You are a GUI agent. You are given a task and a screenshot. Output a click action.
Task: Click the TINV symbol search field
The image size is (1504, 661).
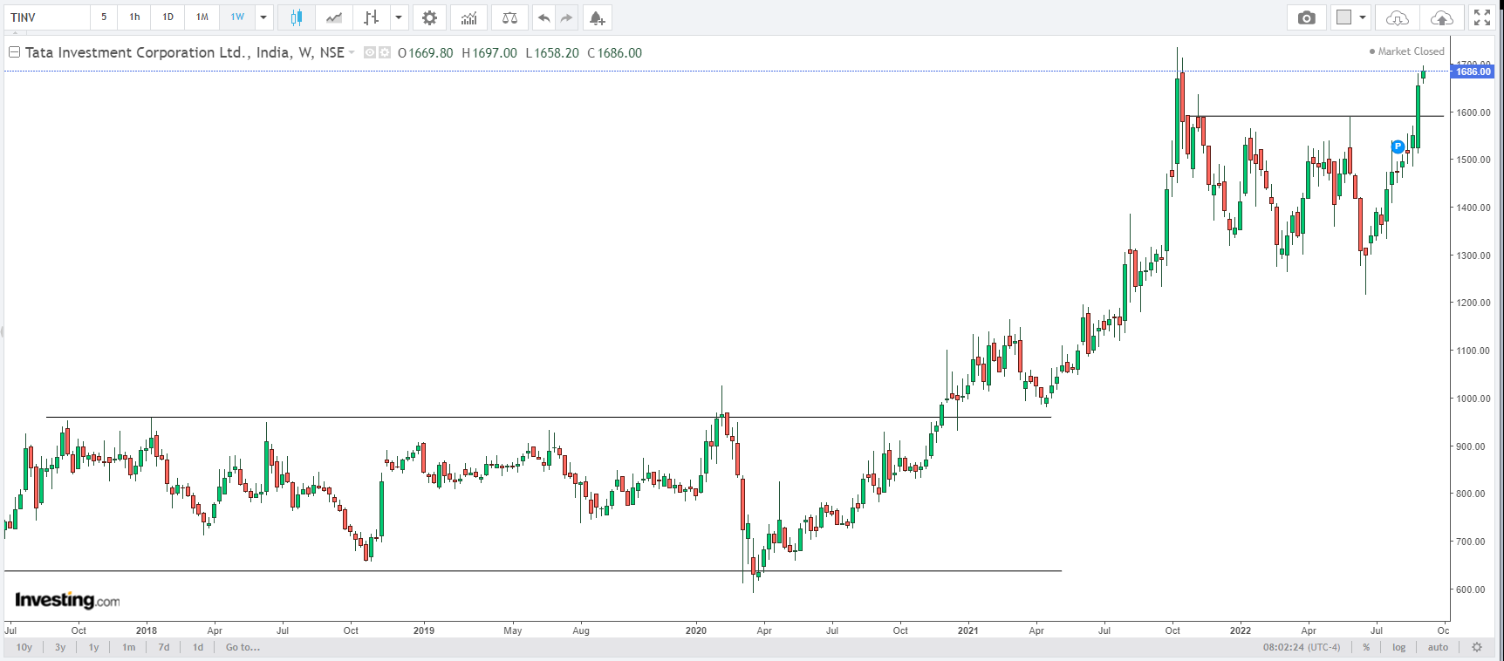(48, 17)
